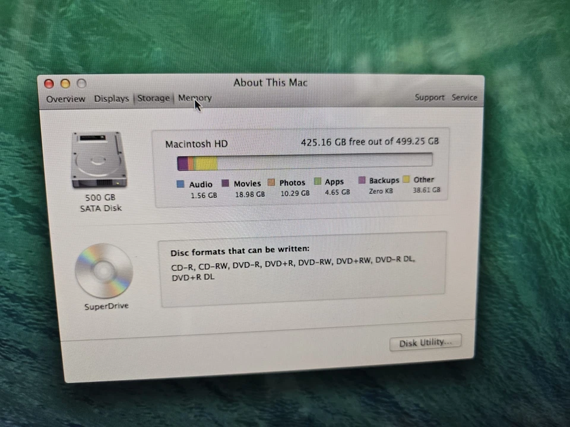
Task: Select the SuperDrive disc icon
Action: pyautogui.click(x=104, y=270)
